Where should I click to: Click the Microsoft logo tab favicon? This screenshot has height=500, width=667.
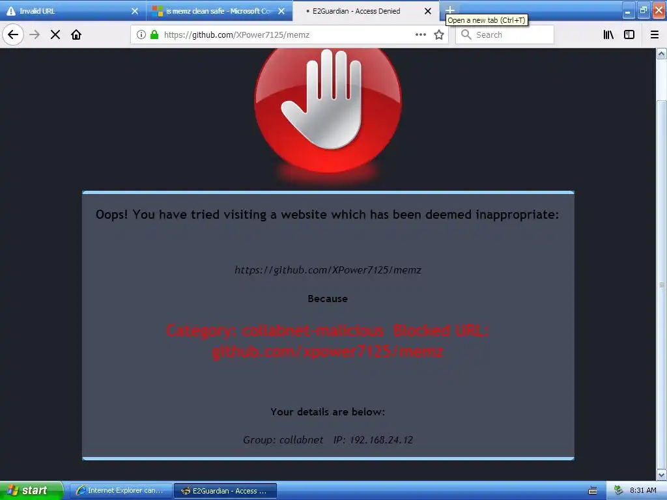158,11
